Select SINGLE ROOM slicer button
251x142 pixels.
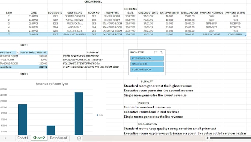[x=147, y=64]
